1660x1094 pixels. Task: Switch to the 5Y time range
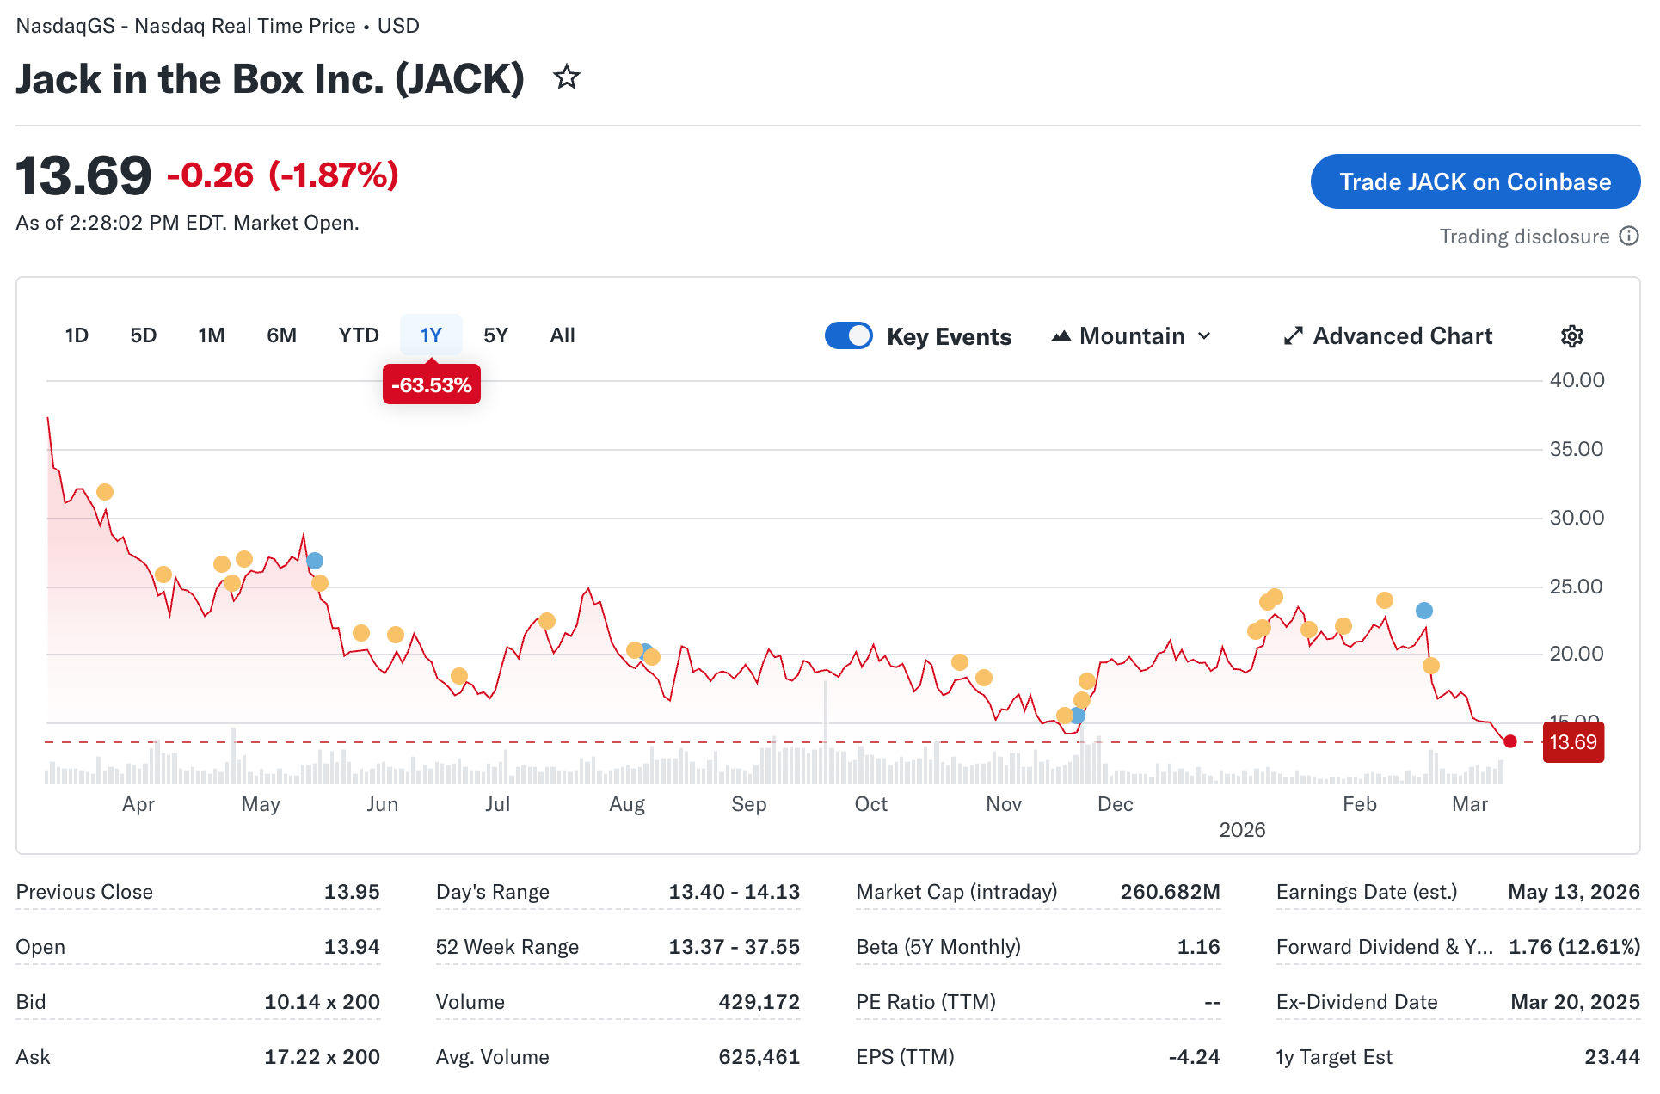[x=495, y=335]
